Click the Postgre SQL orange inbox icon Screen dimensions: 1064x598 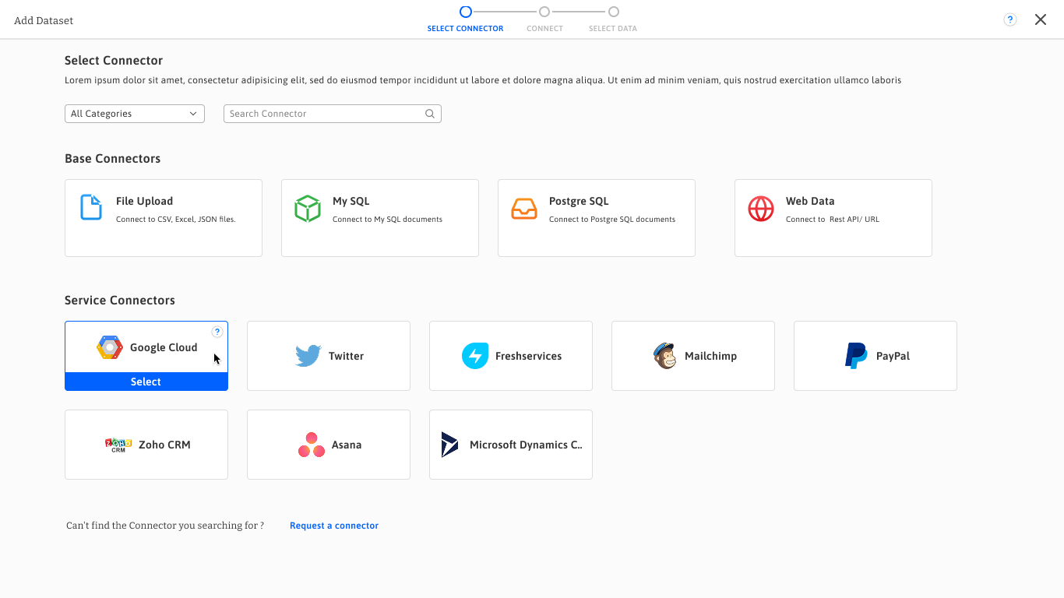tap(524, 209)
